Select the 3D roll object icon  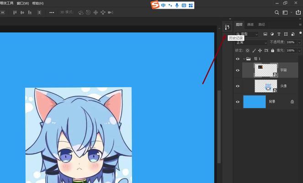coord(88,12)
